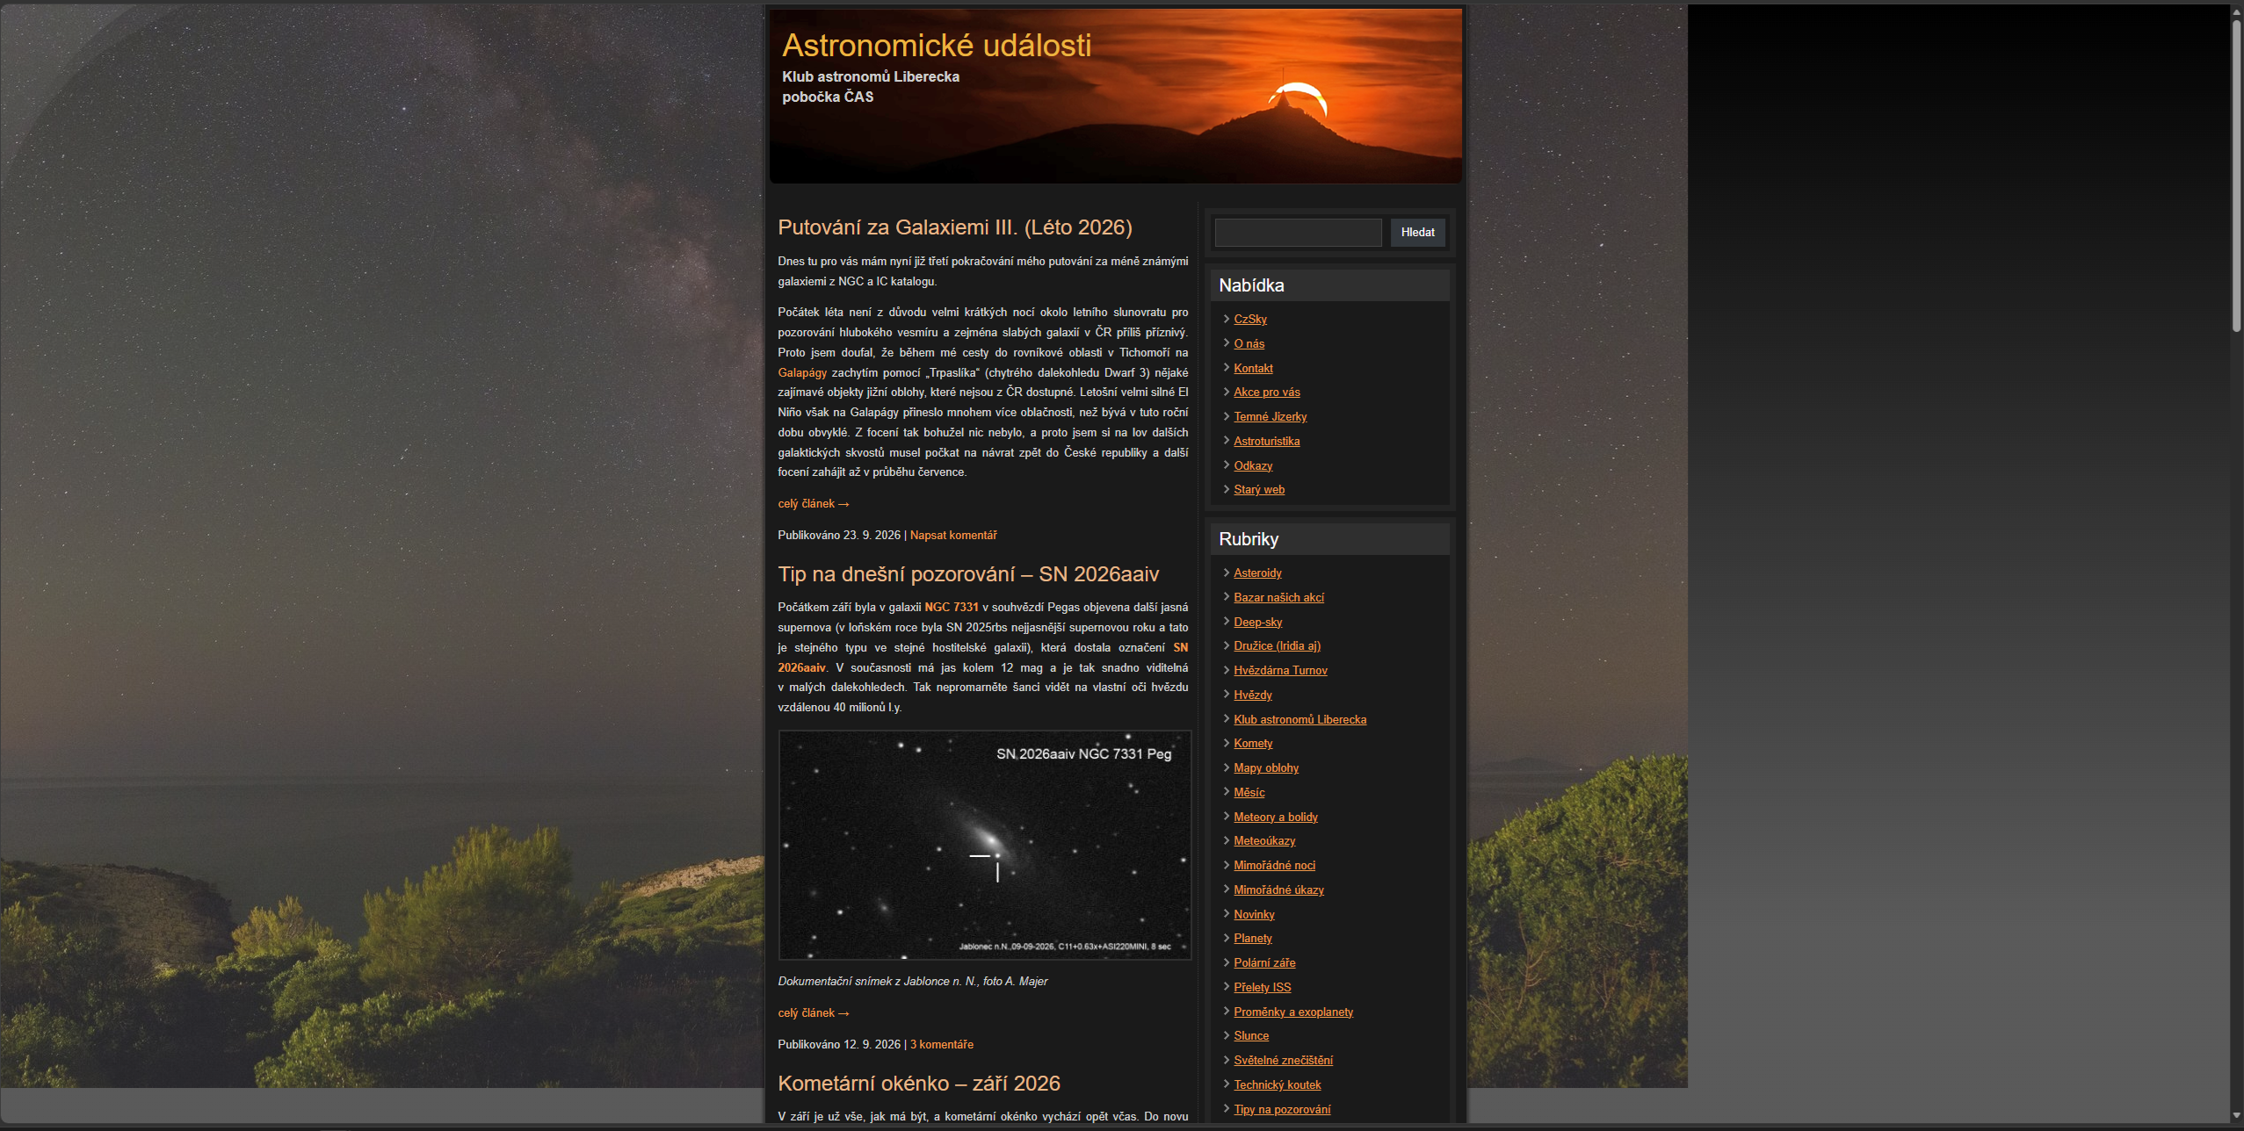Select Bazar našich akcí category
This screenshot has height=1131, width=2244.
(1278, 598)
